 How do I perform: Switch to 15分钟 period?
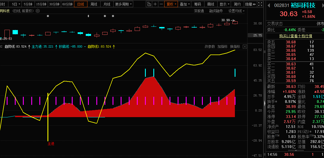point(41,4)
